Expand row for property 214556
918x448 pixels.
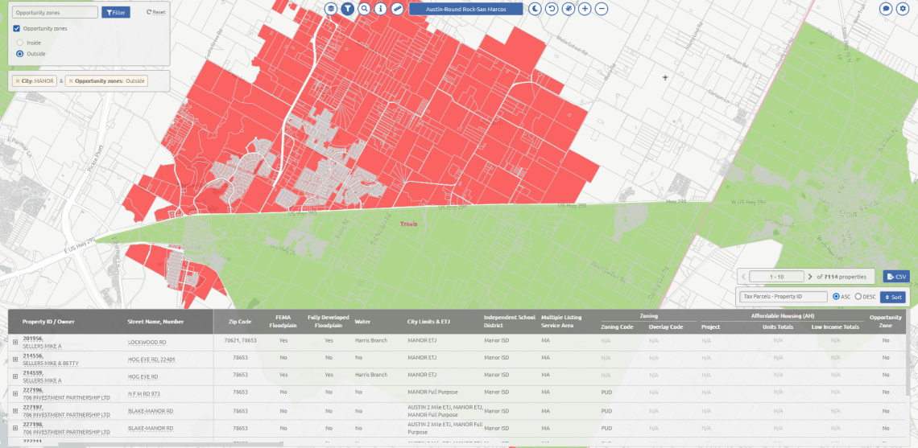click(x=15, y=358)
